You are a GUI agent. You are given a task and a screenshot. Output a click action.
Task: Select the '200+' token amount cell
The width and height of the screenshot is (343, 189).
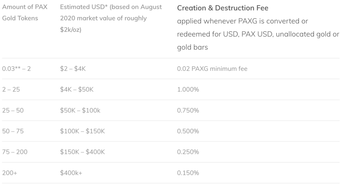9,173
